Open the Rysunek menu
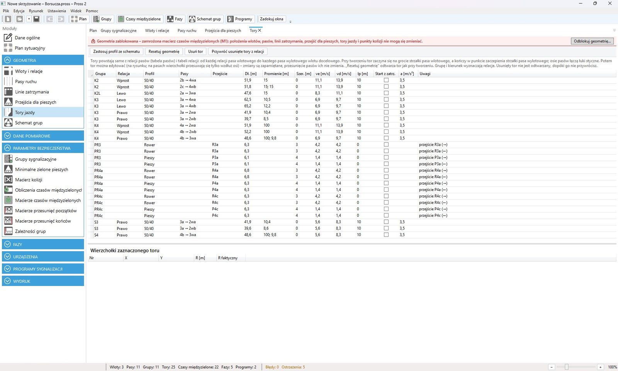618x371 pixels. tap(36, 11)
